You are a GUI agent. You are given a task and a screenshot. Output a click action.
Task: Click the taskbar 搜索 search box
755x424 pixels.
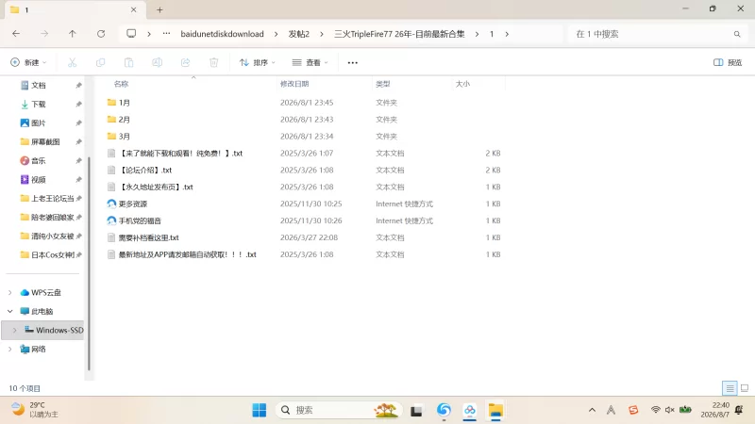point(339,410)
